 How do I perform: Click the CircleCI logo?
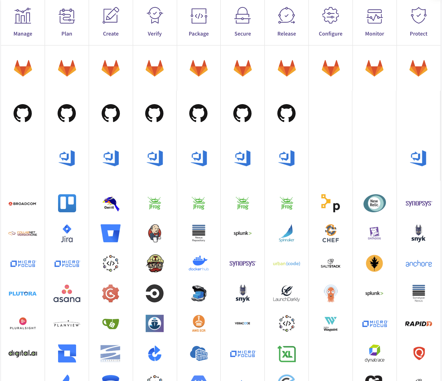pyautogui.click(x=155, y=293)
